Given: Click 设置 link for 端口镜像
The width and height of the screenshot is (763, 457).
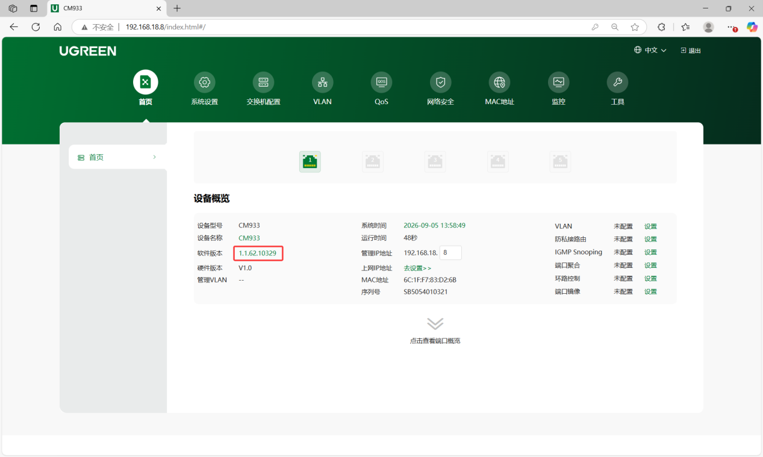Looking at the screenshot, I should pyautogui.click(x=650, y=291).
